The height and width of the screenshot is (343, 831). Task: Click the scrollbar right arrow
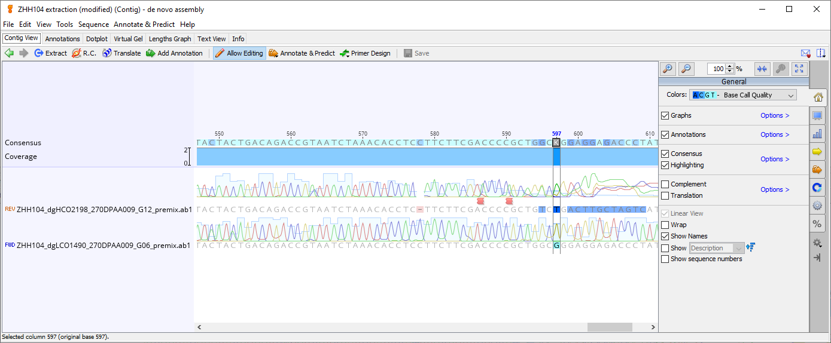[653, 327]
